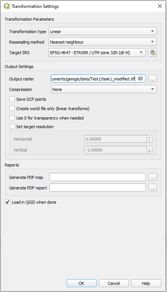The image size is (167, 292).
Task: Click the Horizontal resolution spinbox
Action: (118, 139)
